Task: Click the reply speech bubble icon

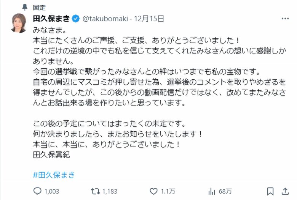Action: pos(37,191)
